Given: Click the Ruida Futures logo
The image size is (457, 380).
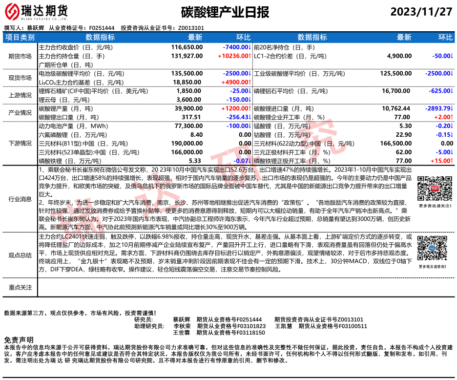Looking at the screenshot, I should tap(37, 11).
